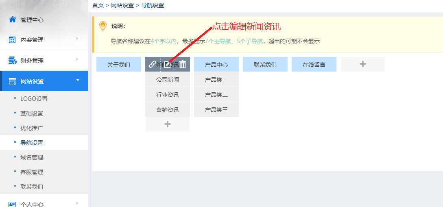
Task: Click the 内容管理 grid icon
Action: pos(13,40)
